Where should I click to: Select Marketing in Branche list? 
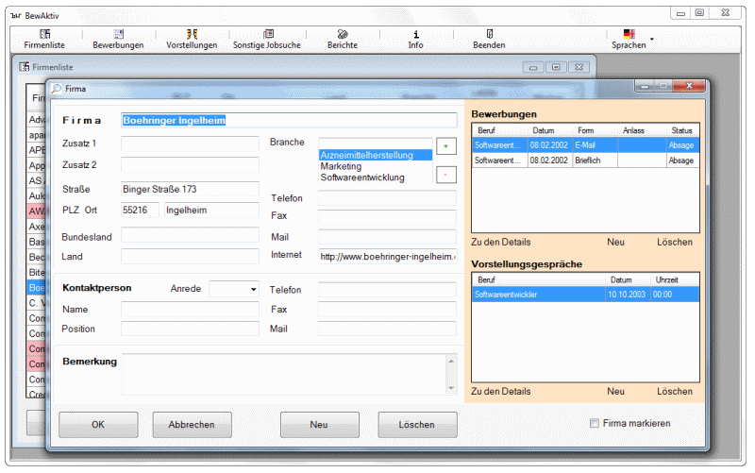[x=376, y=166]
